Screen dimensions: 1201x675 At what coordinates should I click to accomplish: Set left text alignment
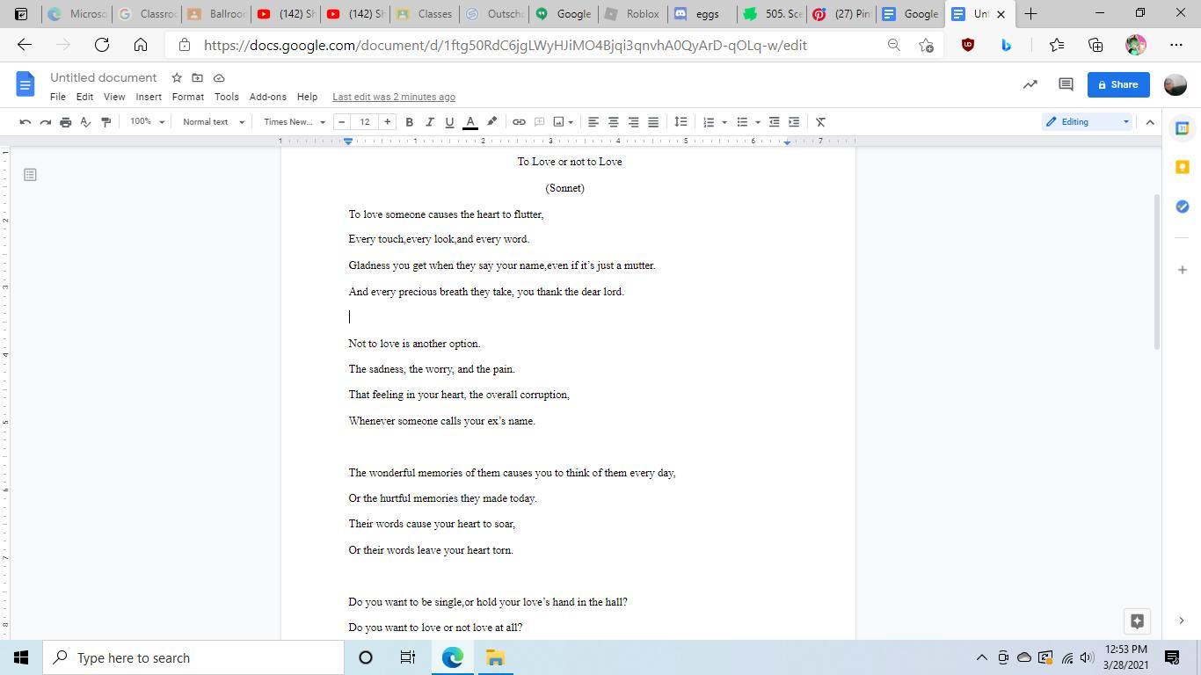tap(593, 122)
